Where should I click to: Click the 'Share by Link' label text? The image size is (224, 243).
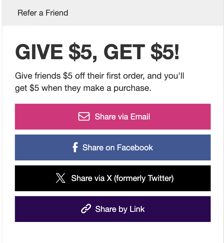point(120,209)
